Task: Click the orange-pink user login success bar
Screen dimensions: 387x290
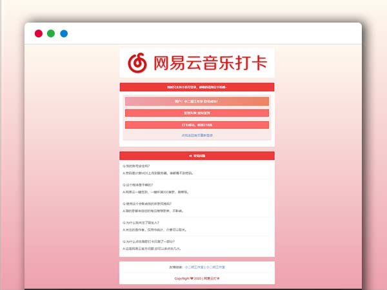Action: pos(197,101)
